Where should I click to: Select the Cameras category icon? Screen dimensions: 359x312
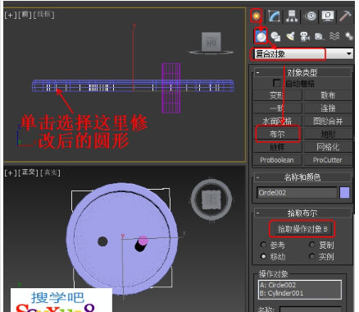click(305, 36)
